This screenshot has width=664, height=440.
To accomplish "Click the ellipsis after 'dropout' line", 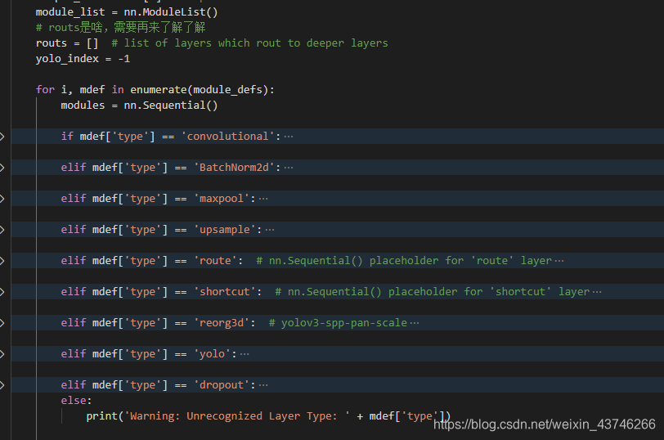I will [x=263, y=385].
